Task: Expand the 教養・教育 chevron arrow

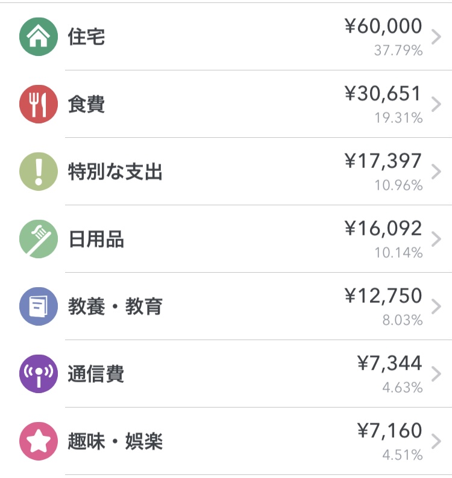Action: [437, 307]
